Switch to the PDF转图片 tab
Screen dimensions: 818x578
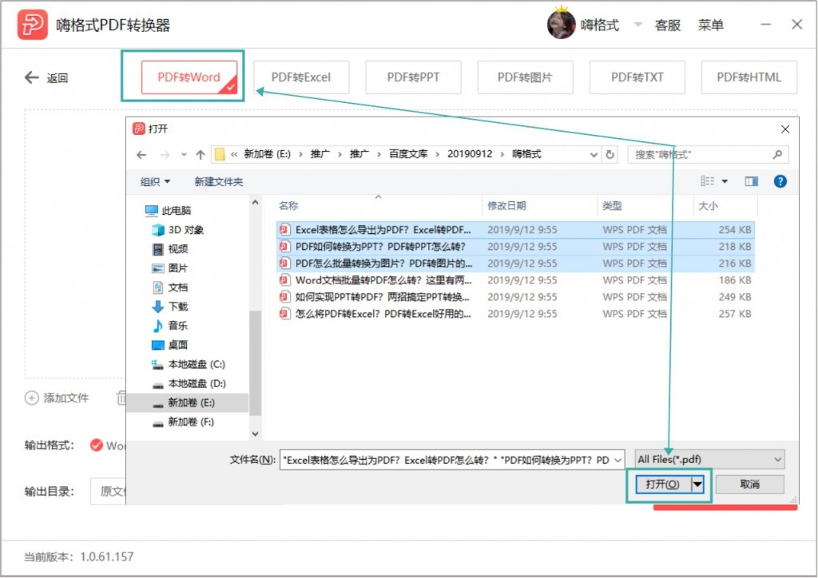(526, 77)
